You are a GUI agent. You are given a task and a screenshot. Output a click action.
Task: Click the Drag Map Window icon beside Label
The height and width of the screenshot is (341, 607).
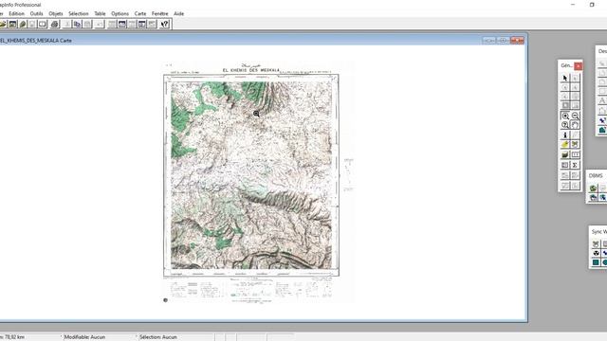576,145
